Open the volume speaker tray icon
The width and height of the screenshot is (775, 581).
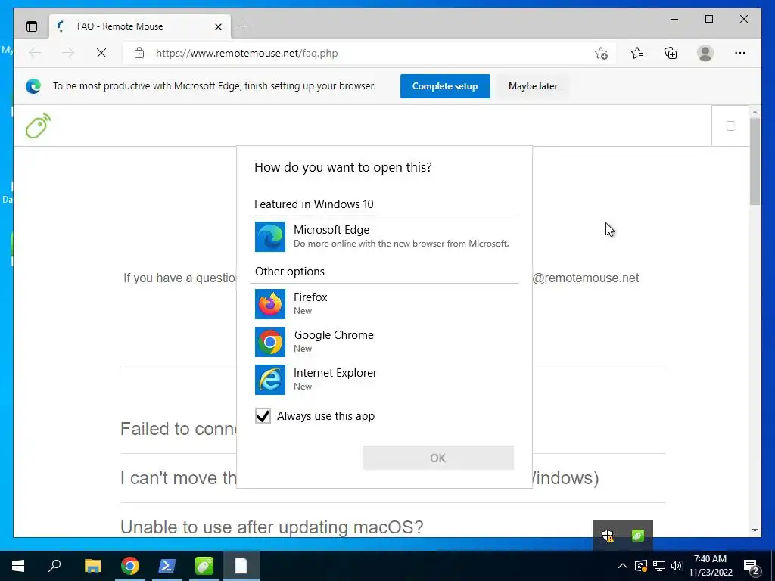pyautogui.click(x=677, y=566)
